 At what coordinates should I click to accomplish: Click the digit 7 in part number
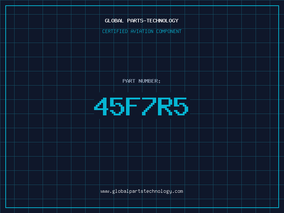pyautogui.click(x=149, y=106)
